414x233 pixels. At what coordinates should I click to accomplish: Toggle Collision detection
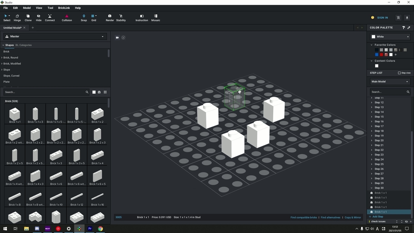pos(67,18)
